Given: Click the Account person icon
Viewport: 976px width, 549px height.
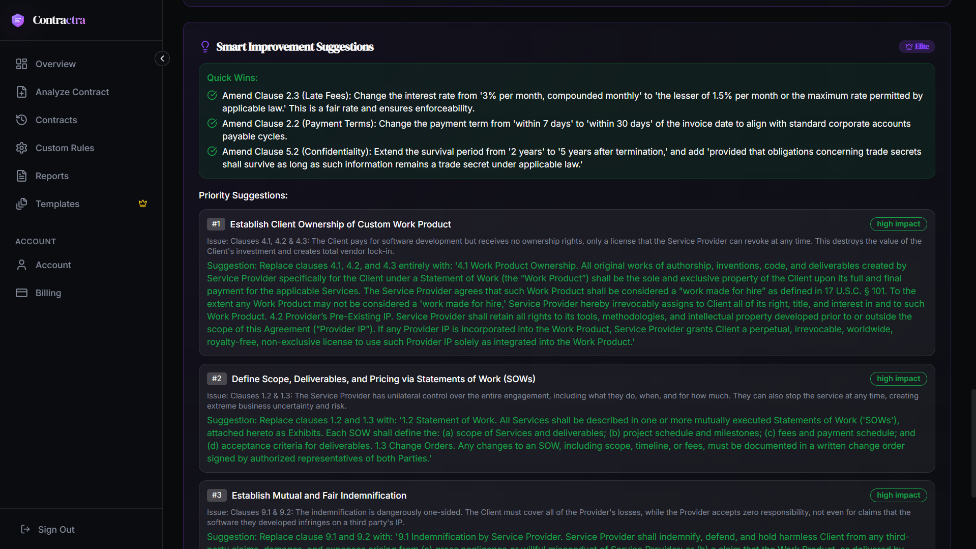Looking at the screenshot, I should click(x=21, y=265).
